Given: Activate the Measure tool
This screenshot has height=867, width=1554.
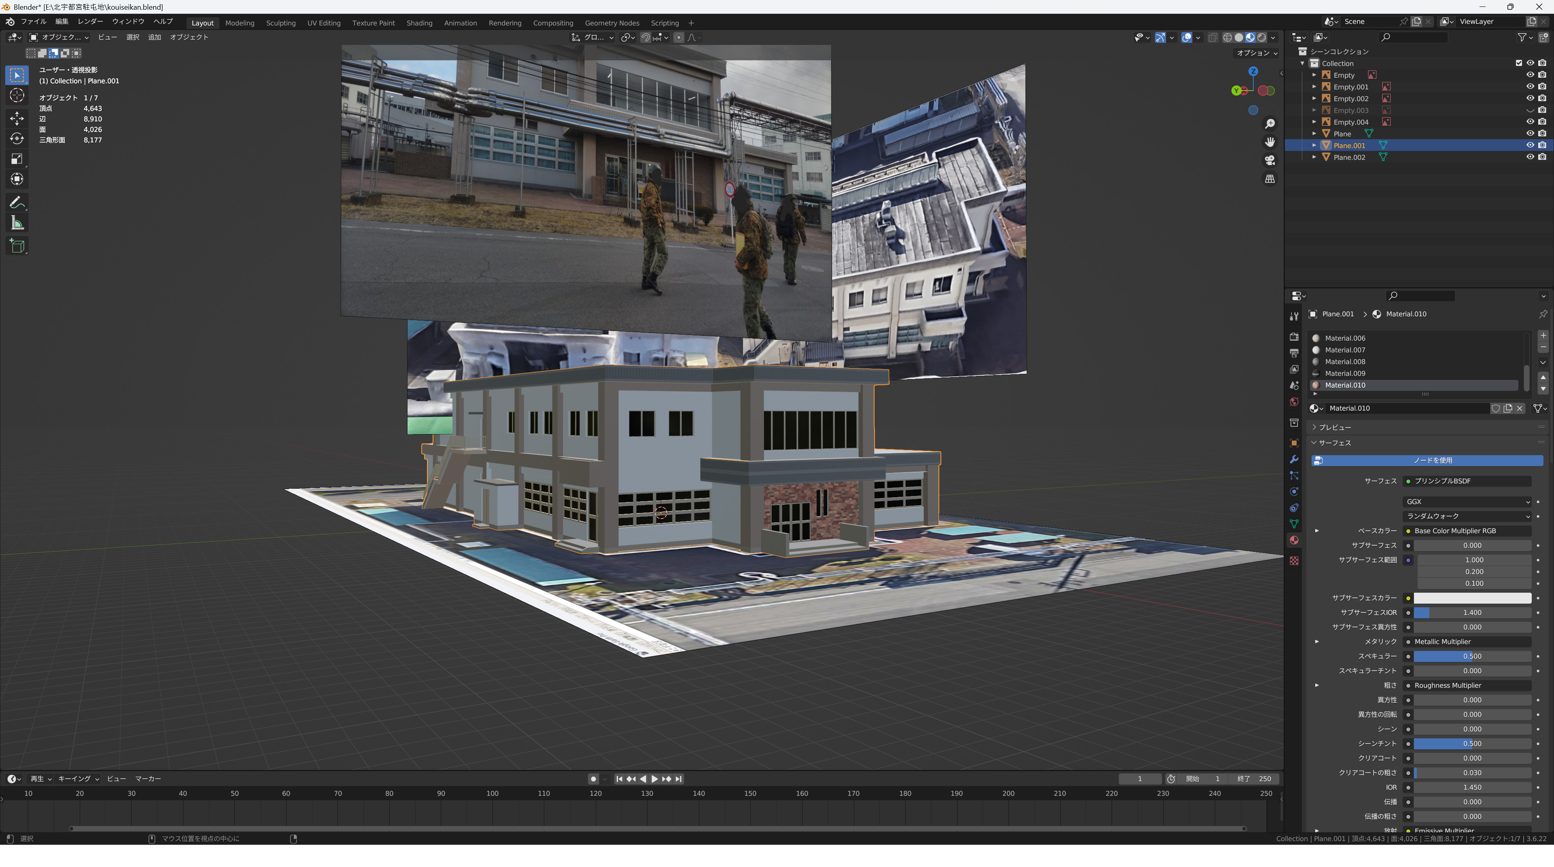Looking at the screenshot, I should pyautogui.click(x=17, y=224).
